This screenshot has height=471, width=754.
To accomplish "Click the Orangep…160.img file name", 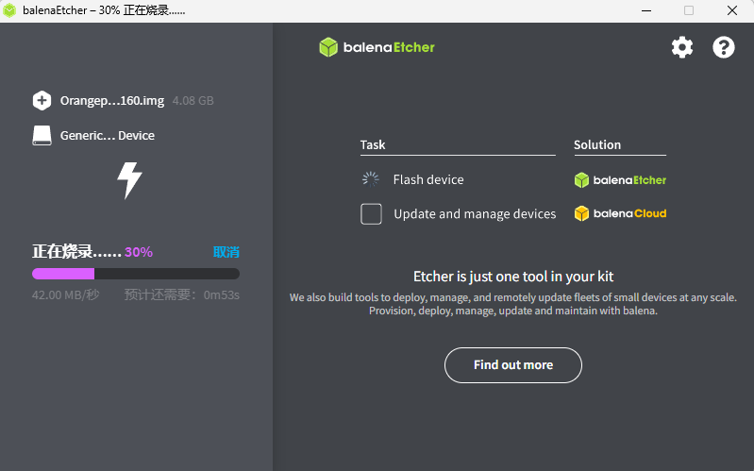I will (x=112, y=101).
